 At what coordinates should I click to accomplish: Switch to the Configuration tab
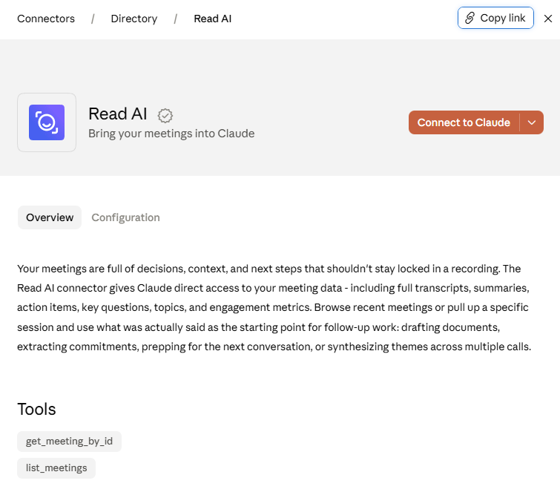125,217
